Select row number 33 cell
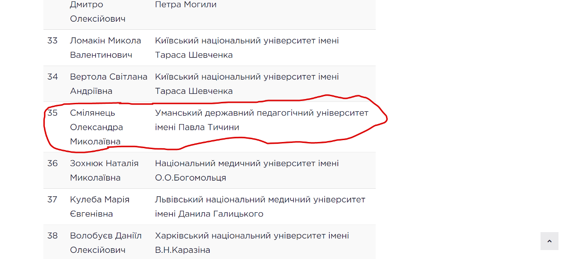Screen dimensions: 567x259 (x=52, y=41)
